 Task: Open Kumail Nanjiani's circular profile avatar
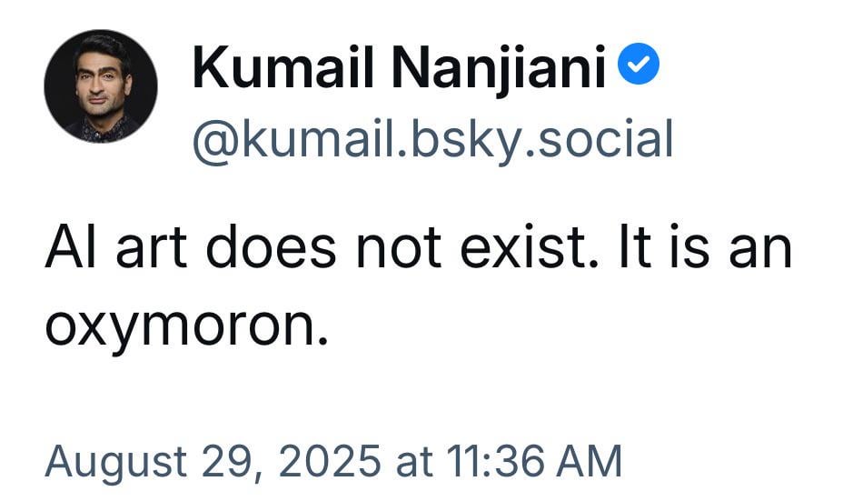[x=101, y=86]
